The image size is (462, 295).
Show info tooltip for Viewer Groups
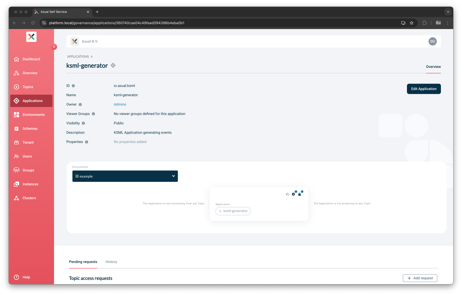(x=93, y=114)
